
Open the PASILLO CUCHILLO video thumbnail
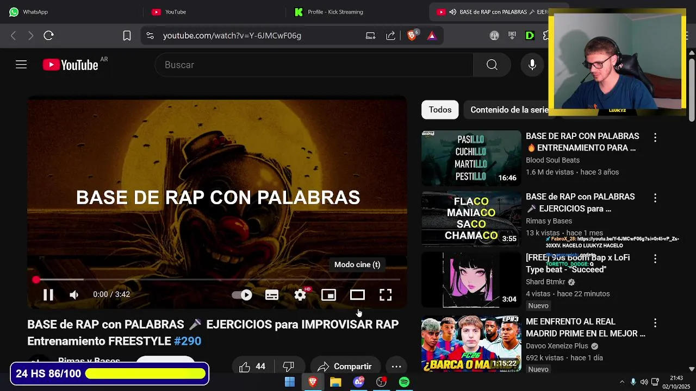(x=471, y=158)
